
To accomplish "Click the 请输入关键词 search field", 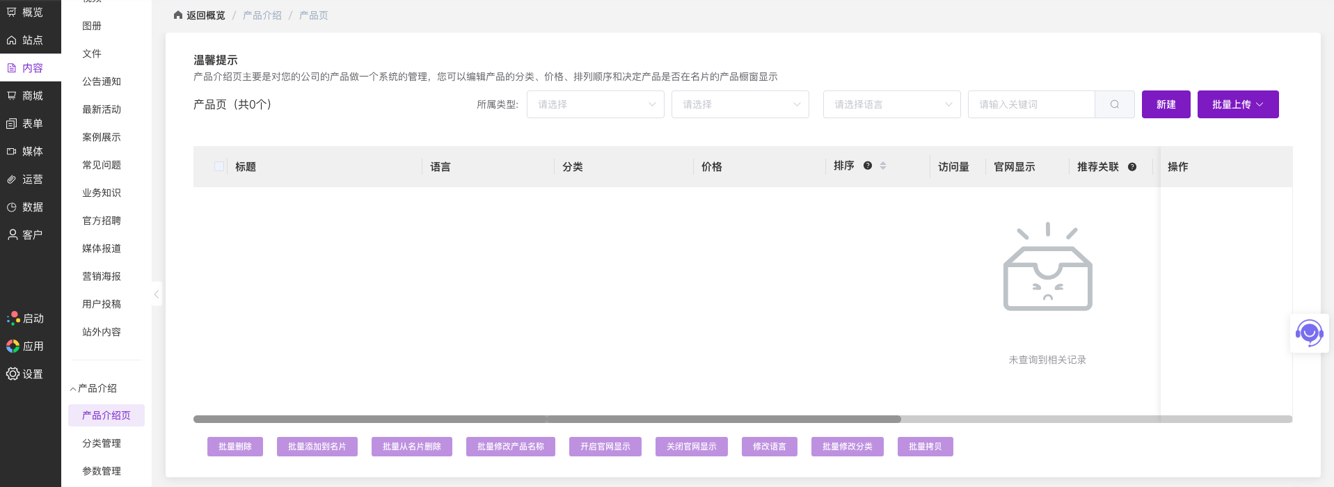I will pos(1031,104).
